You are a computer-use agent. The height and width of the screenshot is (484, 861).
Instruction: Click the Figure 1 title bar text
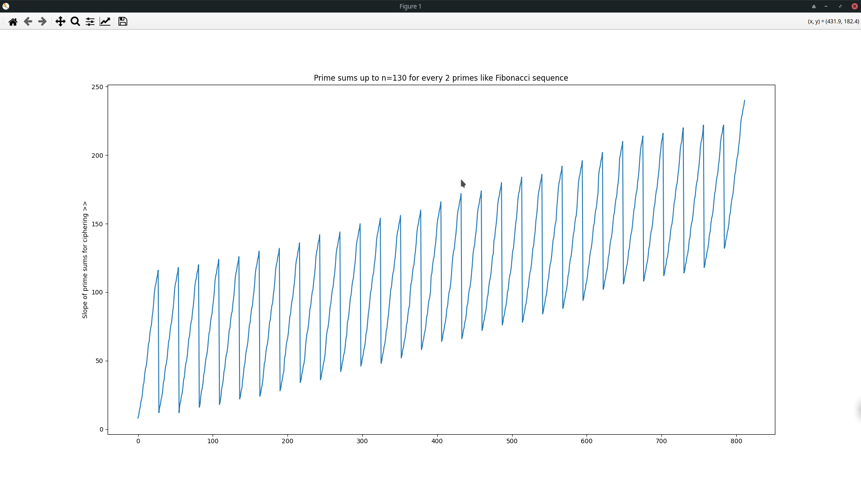click(410, 6)
